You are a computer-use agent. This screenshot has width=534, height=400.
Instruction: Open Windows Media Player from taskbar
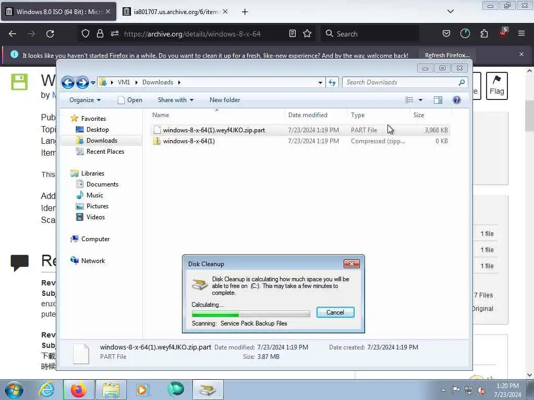pos(142,390)
